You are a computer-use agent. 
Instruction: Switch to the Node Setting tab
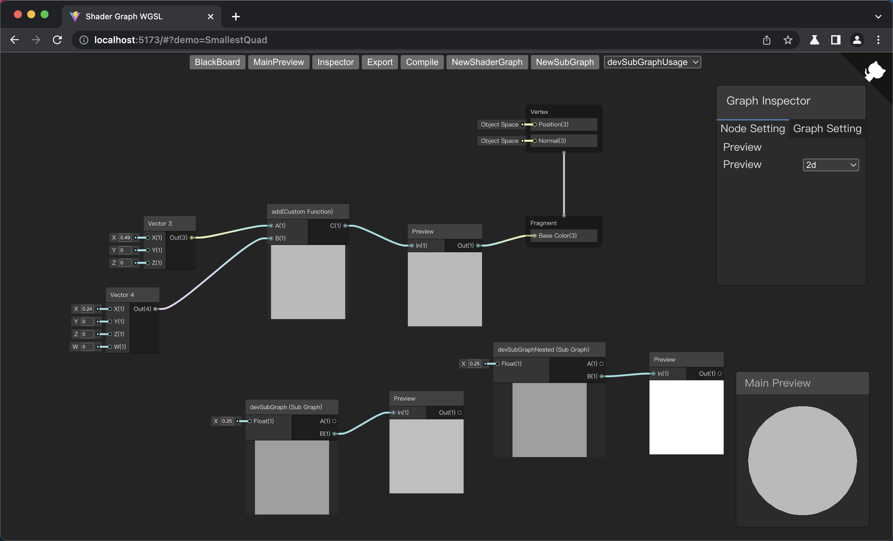[752, 128]
